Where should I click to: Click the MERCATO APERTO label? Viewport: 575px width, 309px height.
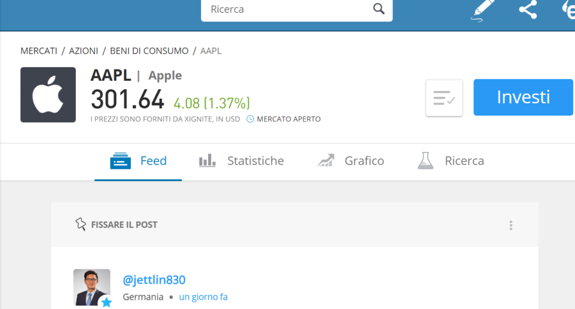pos(289,119)
